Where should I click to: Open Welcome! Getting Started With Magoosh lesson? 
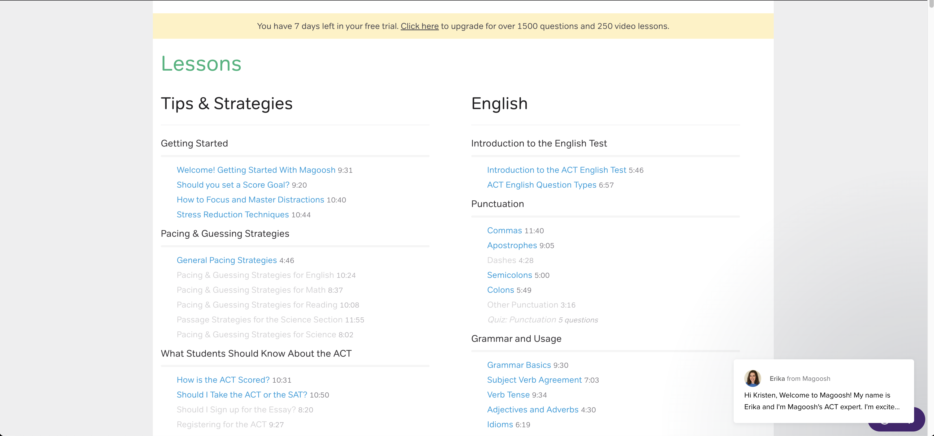pyautogui.click(x=256, y=170)
